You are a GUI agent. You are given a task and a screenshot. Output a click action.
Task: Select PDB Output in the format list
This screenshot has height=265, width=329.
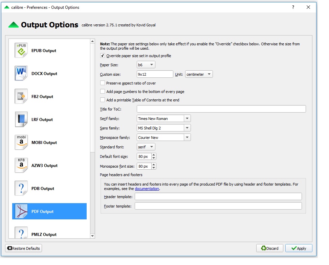click(x=49, y=188)
